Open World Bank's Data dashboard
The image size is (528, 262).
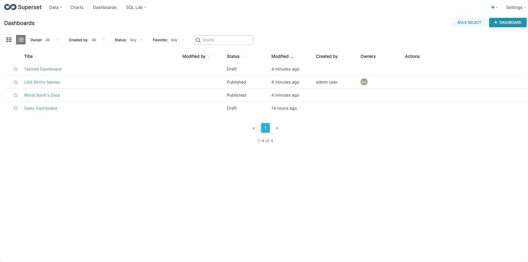(42, 95)
